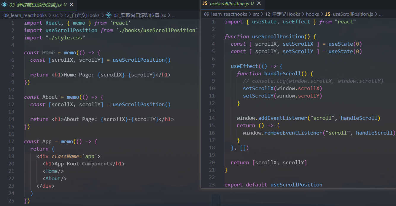Click setScrollY(window.scrollY) on line 11
The image size is (396, 206).
coord(282,96)
